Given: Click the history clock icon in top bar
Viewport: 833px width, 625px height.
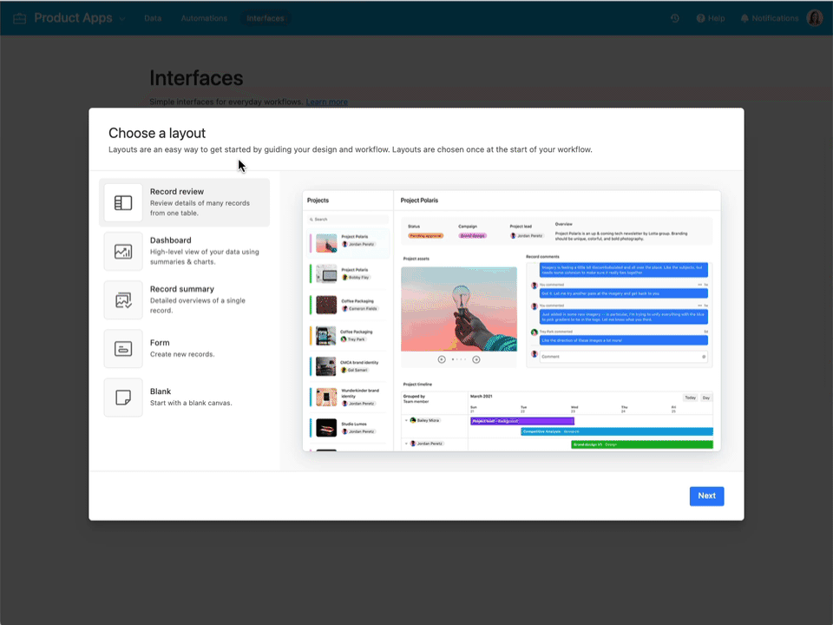Looking at the screenshot, I should 675,17.
